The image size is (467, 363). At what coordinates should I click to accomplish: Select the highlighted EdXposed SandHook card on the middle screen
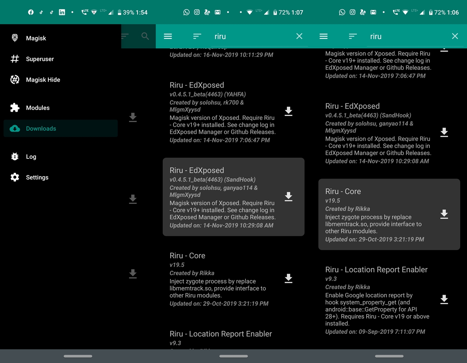point(233,197)
